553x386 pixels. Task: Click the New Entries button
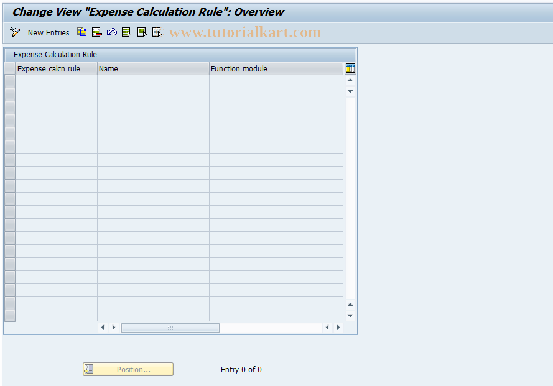click(x=49, y=33)
